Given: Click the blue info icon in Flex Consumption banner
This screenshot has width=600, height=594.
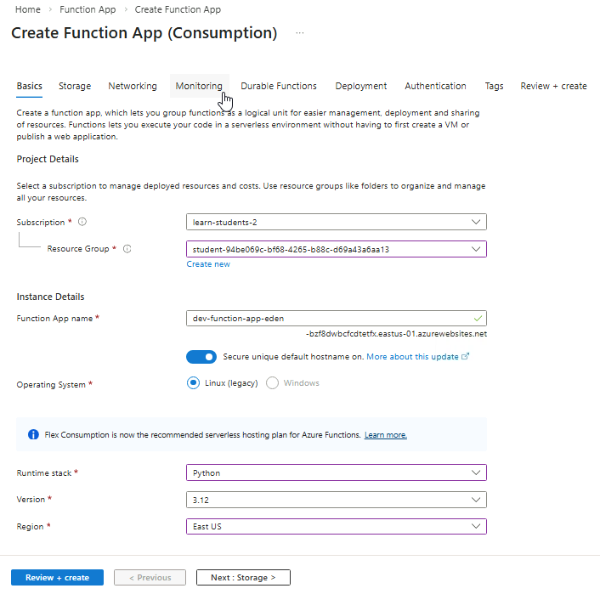Looking at the screenshot, I should (33, 434).
